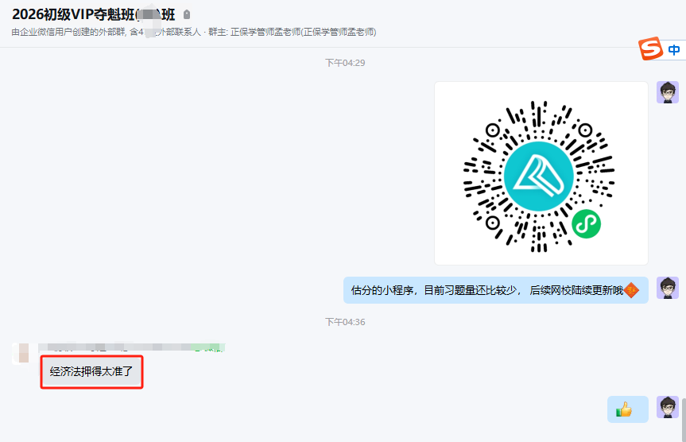Screen dimensions: 686x442
Task: Click the avatar beside 估分的小程序 message
Action: pyautogui.click(x=668, y=288)
